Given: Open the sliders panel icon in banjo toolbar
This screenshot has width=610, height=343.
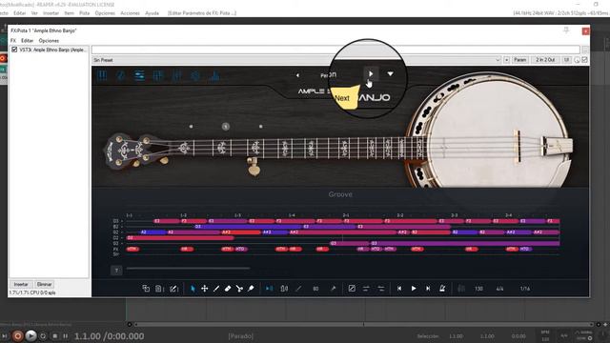Looking at the screenshot, I should pos(139,75).
